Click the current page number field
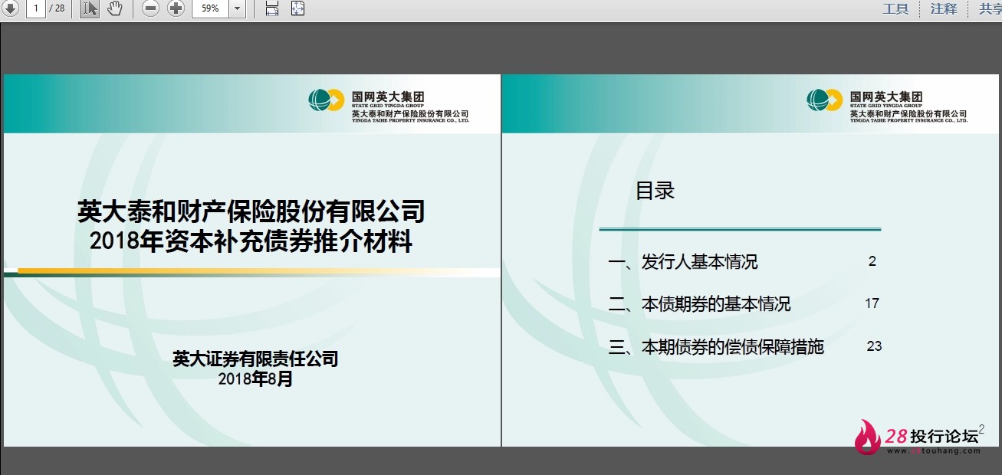 [x=36, y=8]
